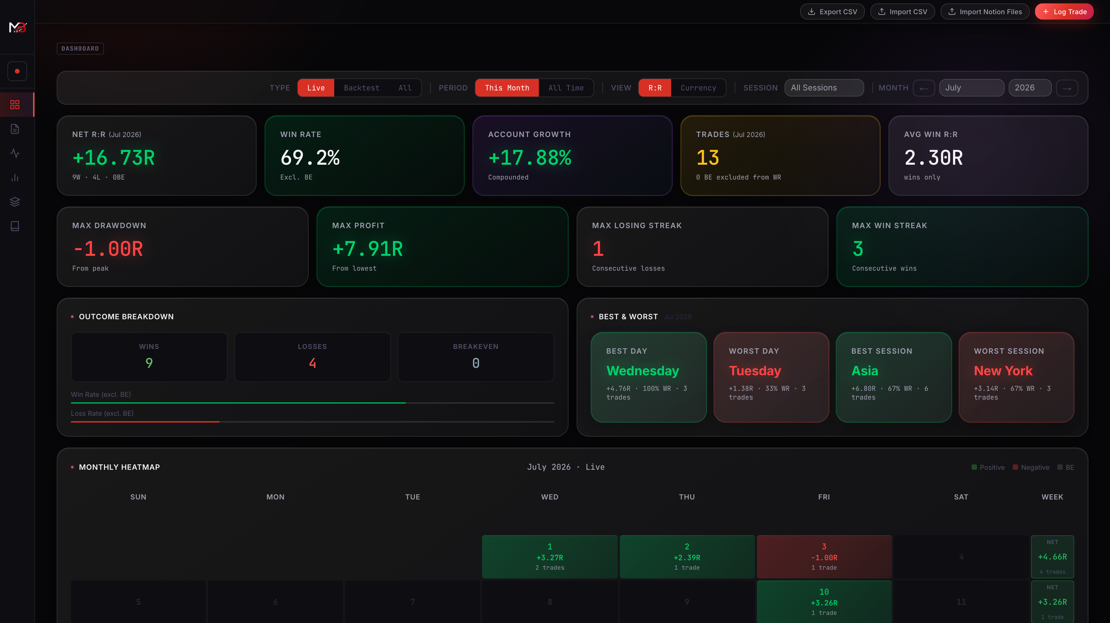Go to next month with right arrow

(x=1067, y=88)
